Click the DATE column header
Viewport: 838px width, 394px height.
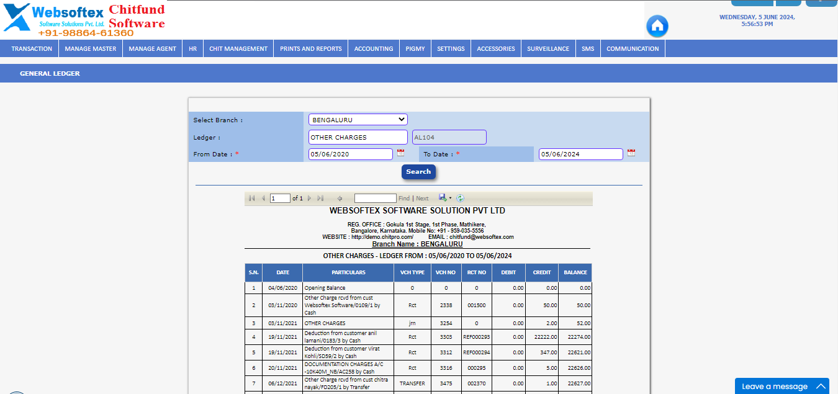click(x=282, y=272)
